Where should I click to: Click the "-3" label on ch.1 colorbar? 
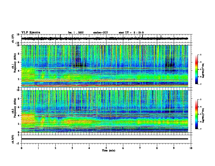tap(200, 55)
